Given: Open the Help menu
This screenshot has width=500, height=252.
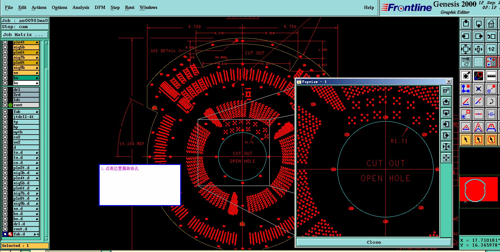Looking at the screenshot, I should [369, 7].
